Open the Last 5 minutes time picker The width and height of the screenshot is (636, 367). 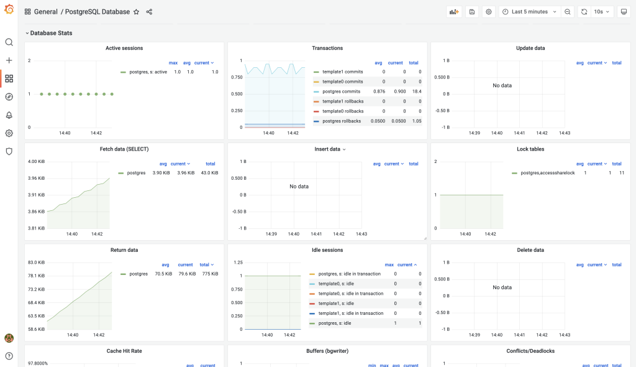(529, 11)
